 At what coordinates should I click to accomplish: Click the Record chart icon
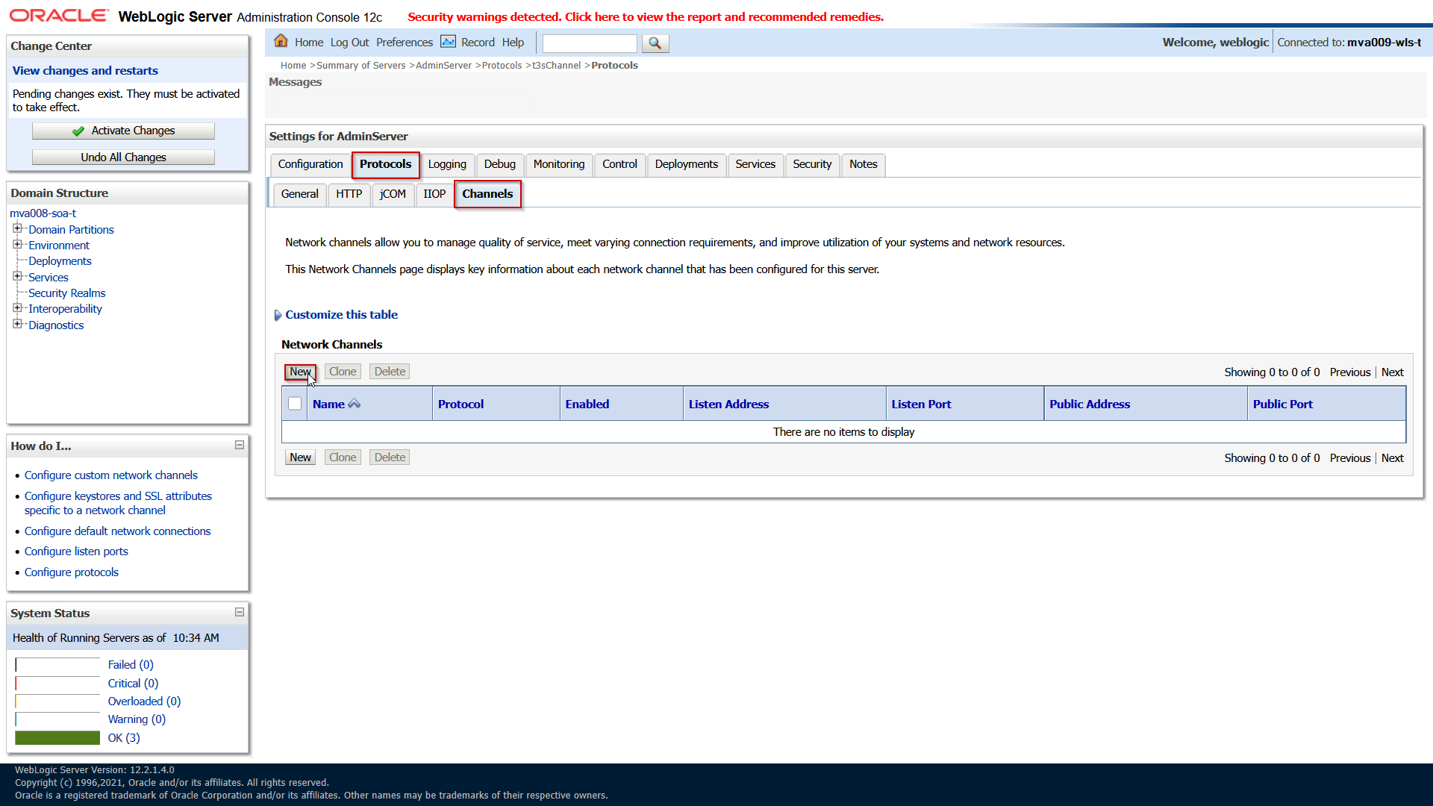click(x=448, y=42)
